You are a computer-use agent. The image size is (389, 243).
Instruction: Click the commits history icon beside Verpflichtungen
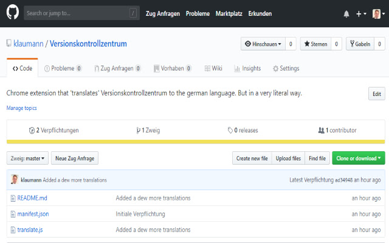click(32, 131)
